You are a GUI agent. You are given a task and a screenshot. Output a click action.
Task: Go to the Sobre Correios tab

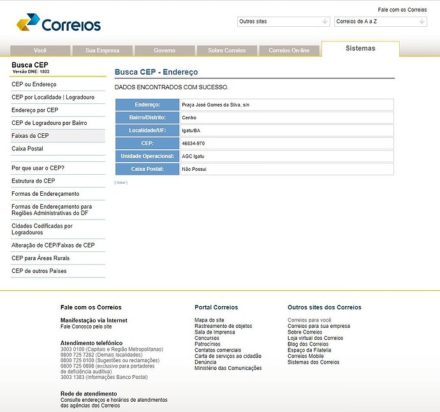[x=226, y=50]
